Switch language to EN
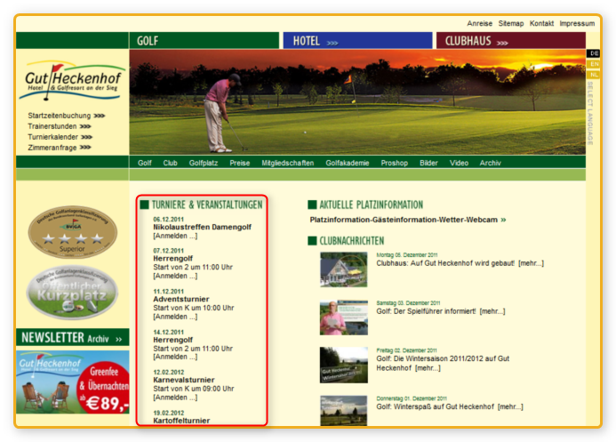The height and width of the screenshot is (442, 616). [x=594, y=64]
